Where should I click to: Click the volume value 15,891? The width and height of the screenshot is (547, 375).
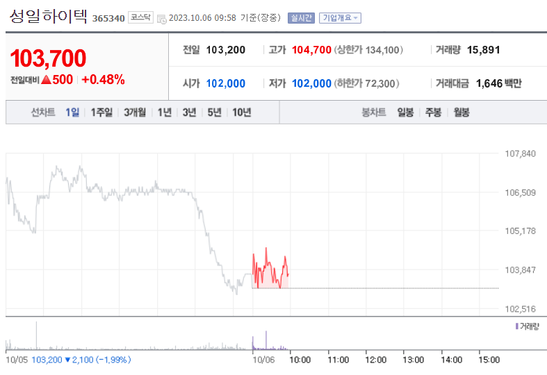484,50
